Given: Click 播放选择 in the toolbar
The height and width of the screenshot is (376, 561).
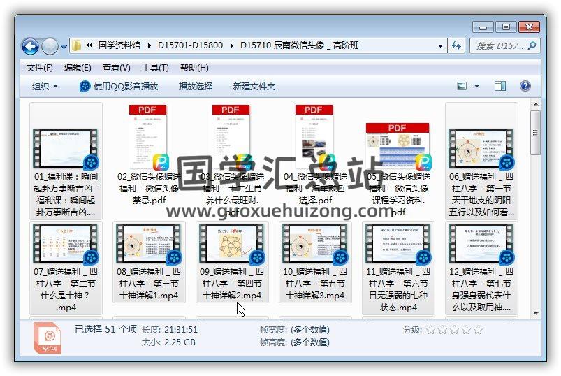Looking at the screenshot, I should (196, 86).
